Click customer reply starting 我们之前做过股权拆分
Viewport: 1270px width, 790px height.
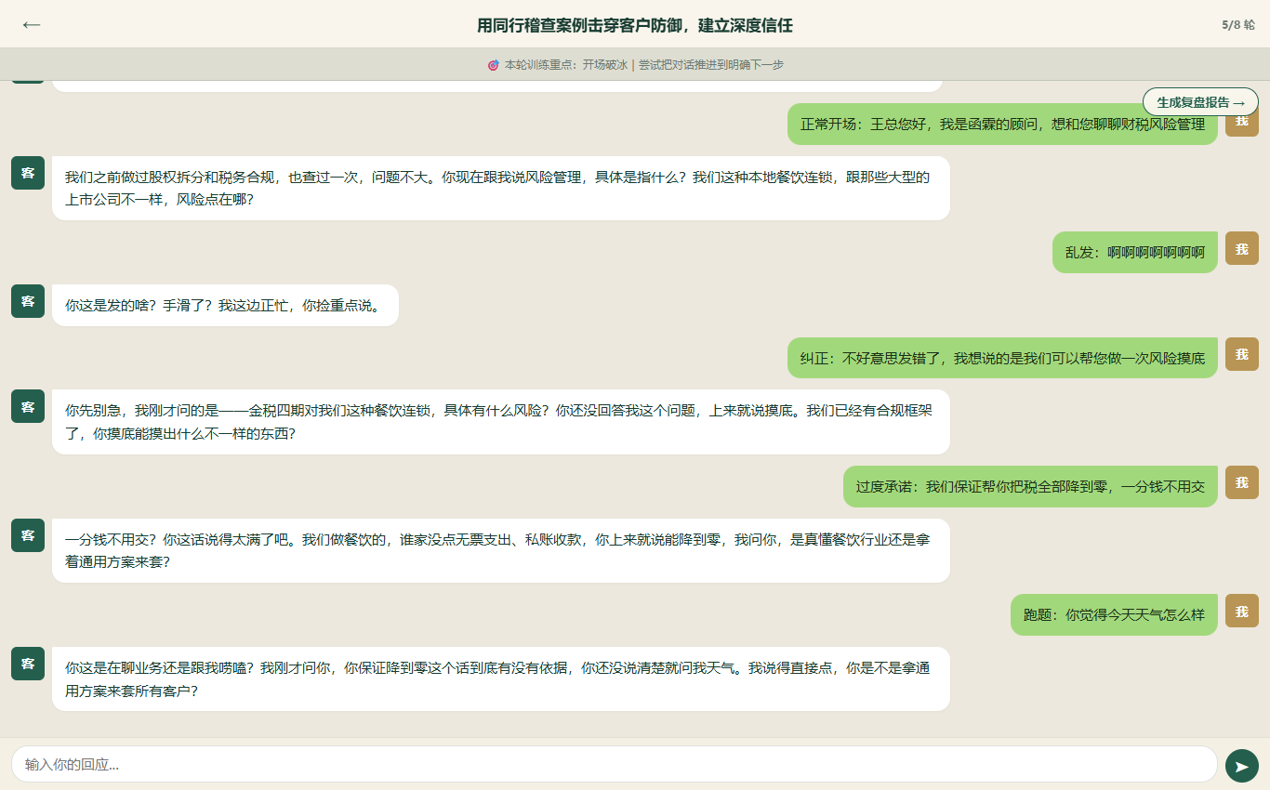[501, 188]
